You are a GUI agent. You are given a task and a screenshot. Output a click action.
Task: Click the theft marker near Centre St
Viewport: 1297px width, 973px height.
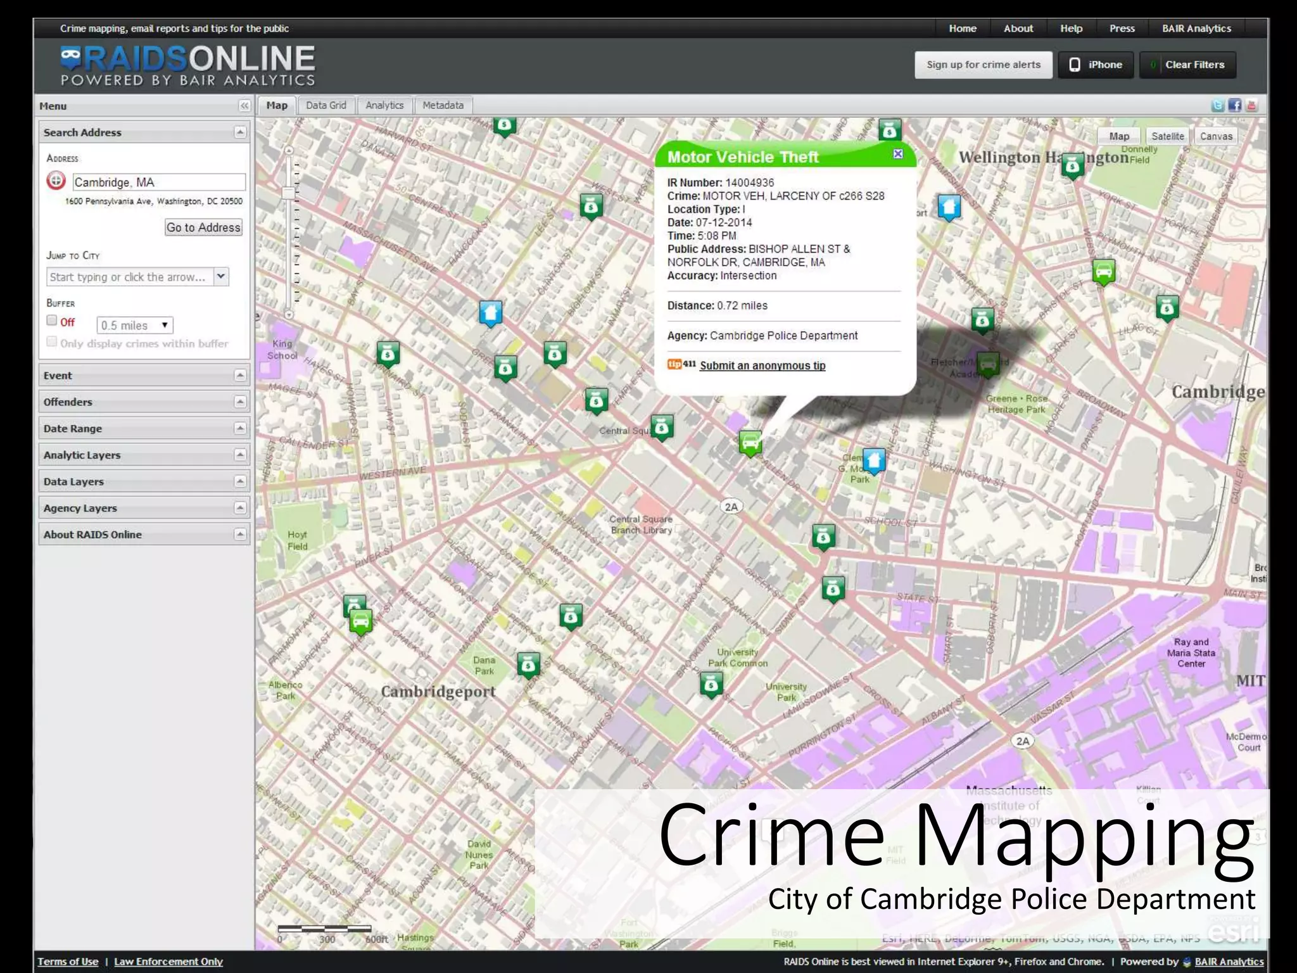point(591,207)
